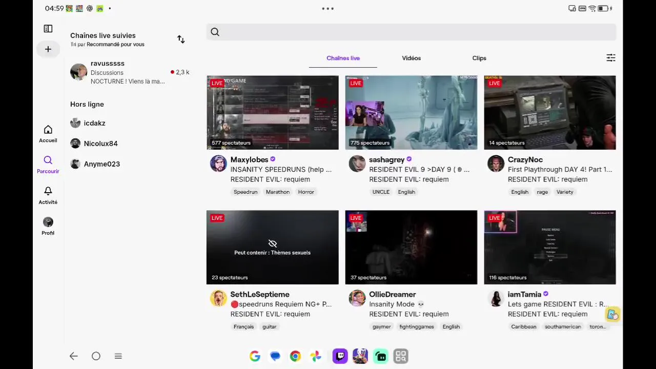Open Google Photos from taskbar
This screenshot has height=369, width=656.
(316, 356)
